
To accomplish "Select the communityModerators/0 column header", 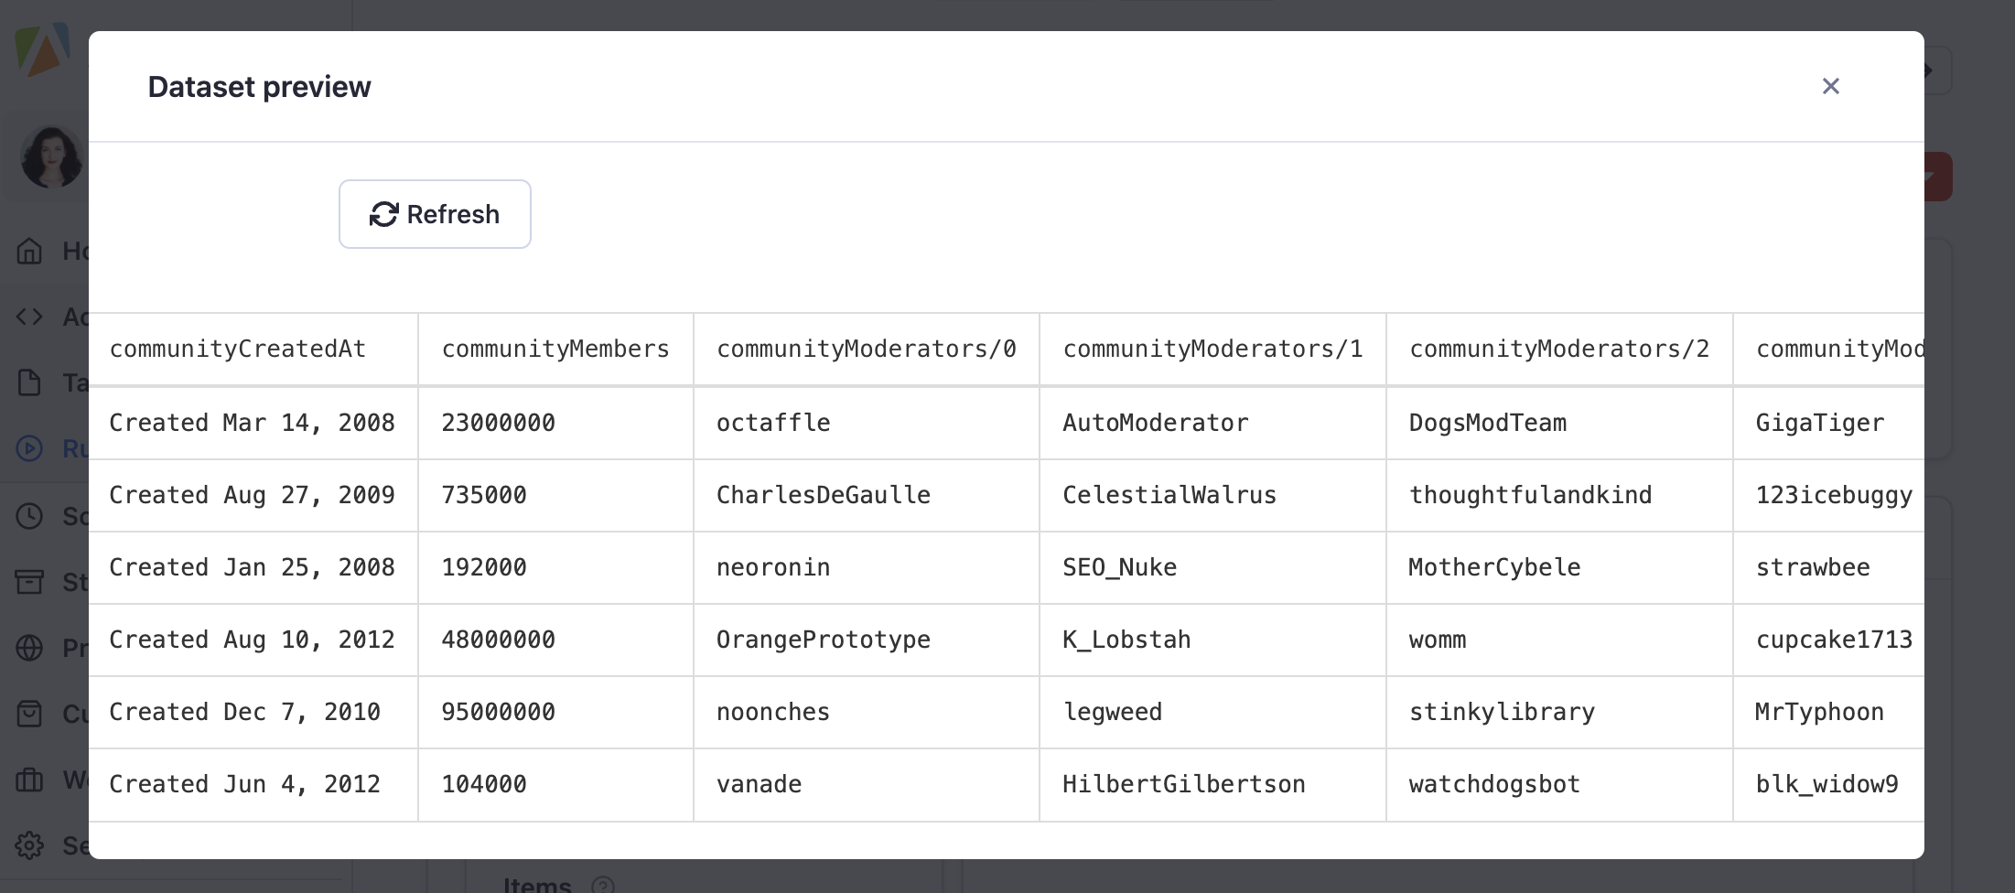I will [866, 350].
